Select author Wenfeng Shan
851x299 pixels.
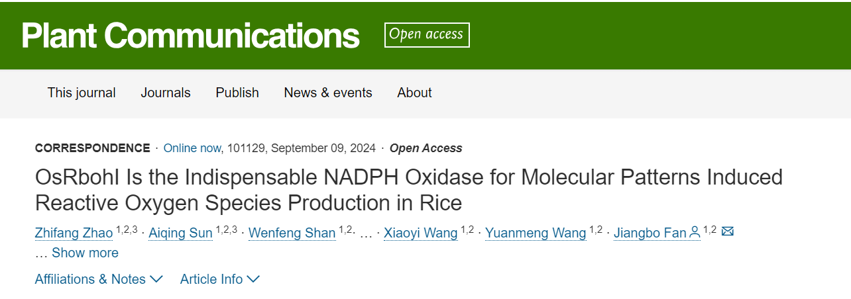pos(292,233)
